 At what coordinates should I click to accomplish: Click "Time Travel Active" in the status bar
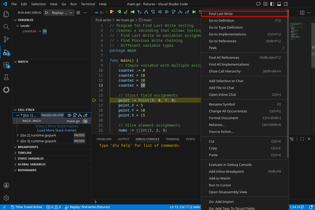coord(27,207)
